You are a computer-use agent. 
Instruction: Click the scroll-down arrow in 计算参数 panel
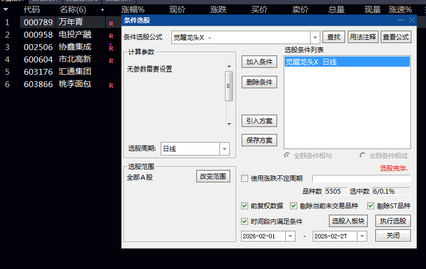[229, 124]
